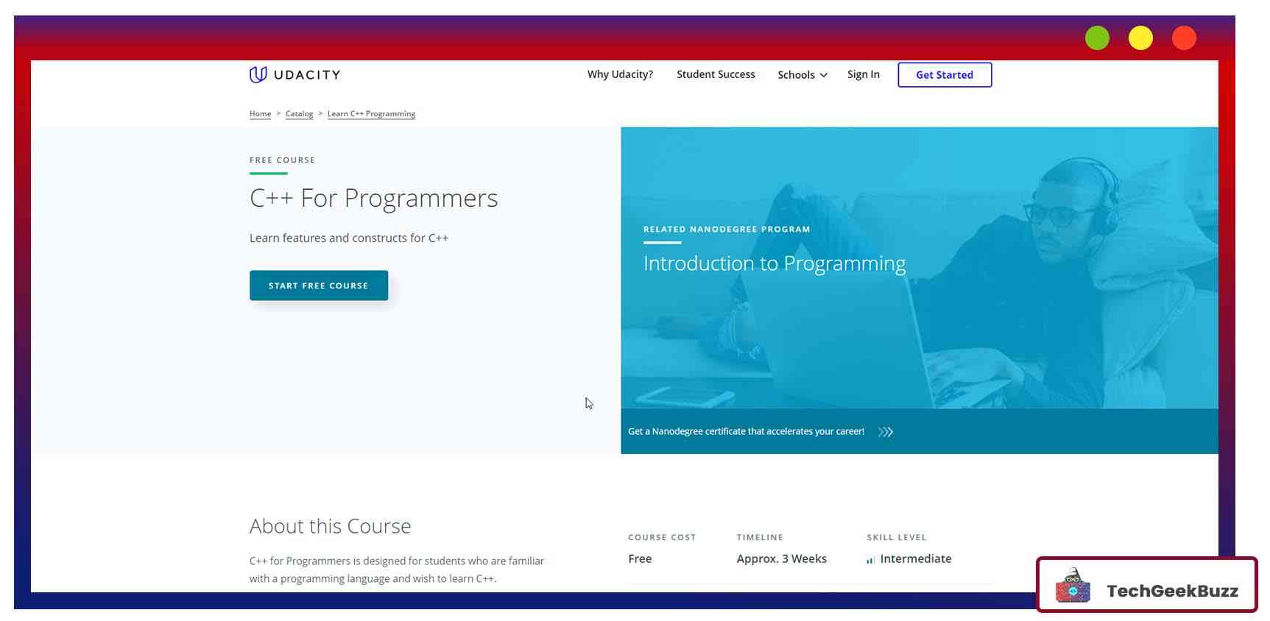This screenshot has height=621, width=1270.
Task: Open the Why Udacity? menu item
Action: coord(620,74)
